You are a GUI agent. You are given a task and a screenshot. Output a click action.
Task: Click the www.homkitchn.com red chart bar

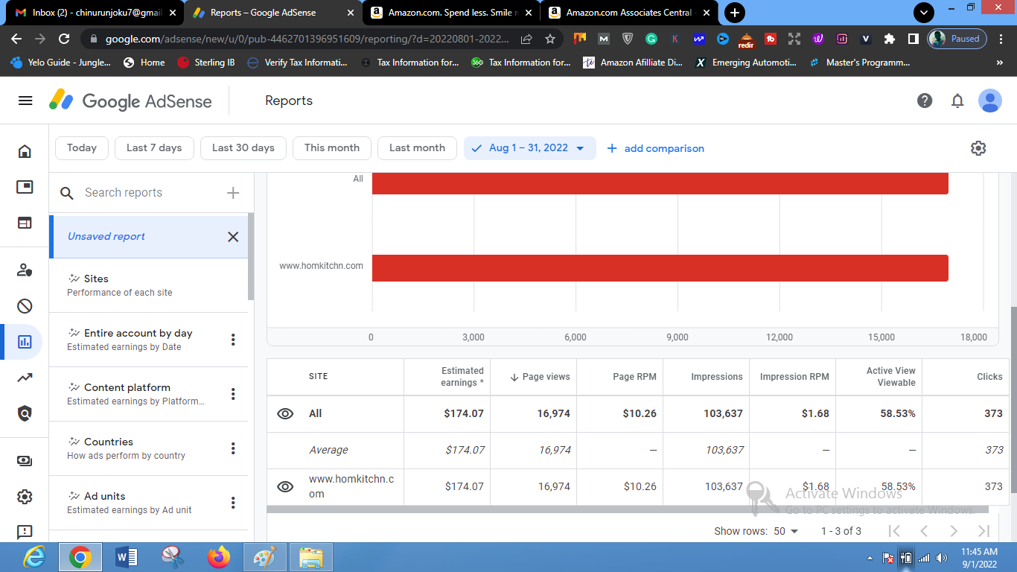pos(660,268)
